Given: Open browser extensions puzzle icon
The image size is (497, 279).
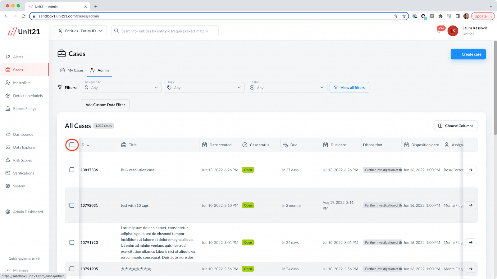Looking at the screenshot, I should pyautogui.click(x=440, y=16).
